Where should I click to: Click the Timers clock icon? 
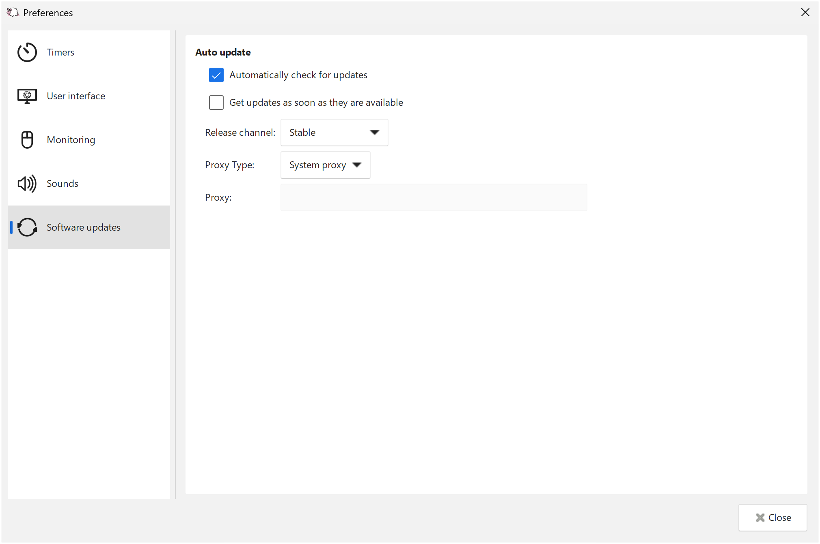coord(27,52)
